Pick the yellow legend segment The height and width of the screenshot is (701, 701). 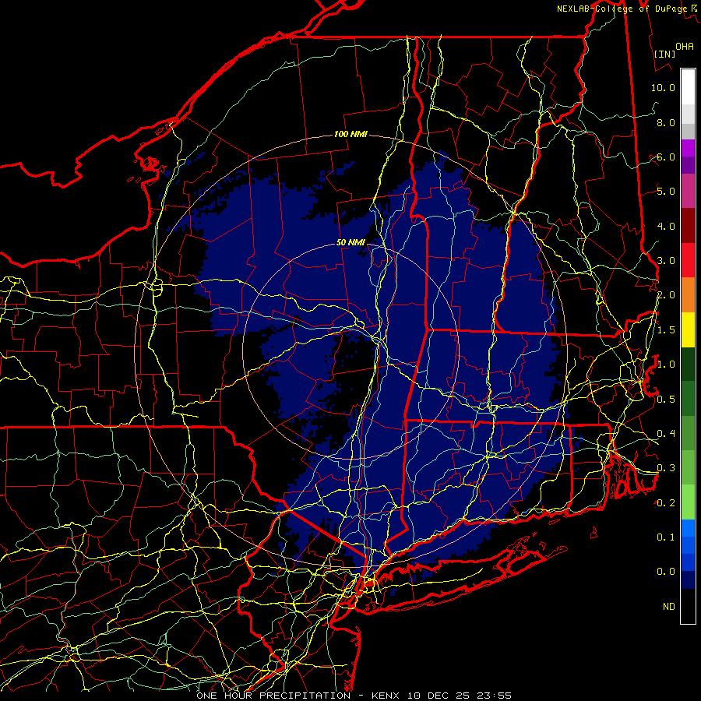coord(688,330)
